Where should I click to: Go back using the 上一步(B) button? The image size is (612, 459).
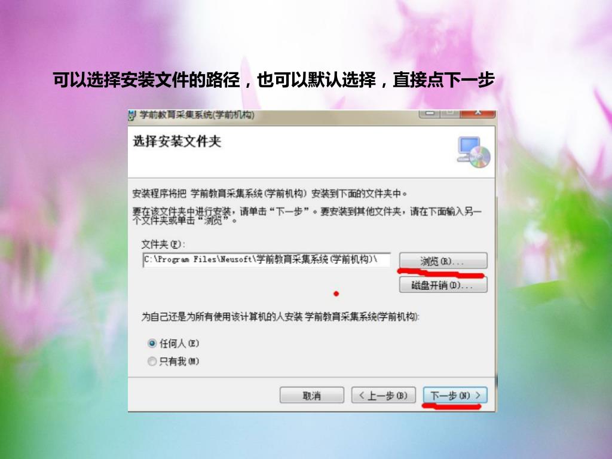(383, 396)
